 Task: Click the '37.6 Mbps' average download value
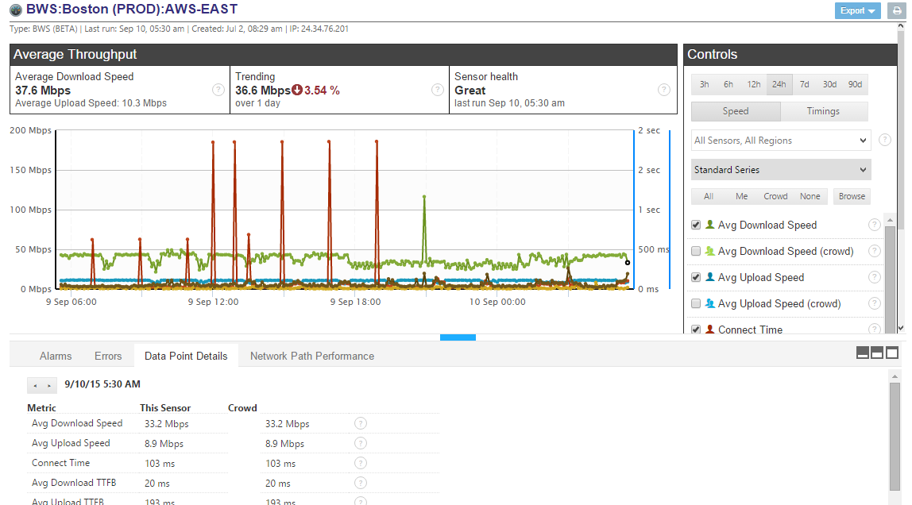(x=43, y=90)
